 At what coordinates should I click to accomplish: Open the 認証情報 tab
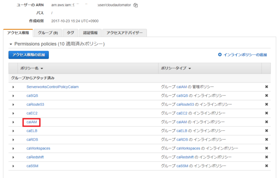pyautogui.click(x=90, y=33)
